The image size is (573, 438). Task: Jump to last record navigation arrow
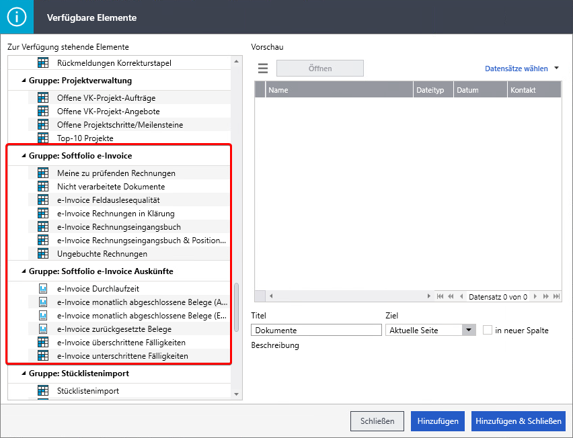(556, 296)
